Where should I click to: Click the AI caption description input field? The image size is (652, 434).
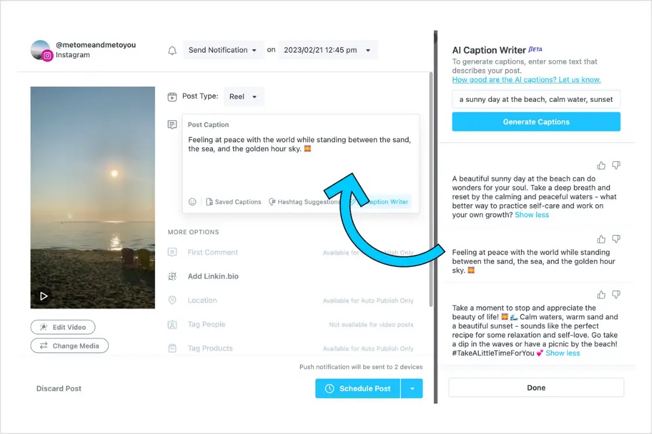coord(536,99)
